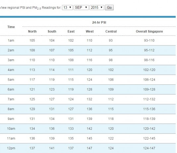
Task: Click the Central reading 93 at 1am
Action: click(111, 40)
